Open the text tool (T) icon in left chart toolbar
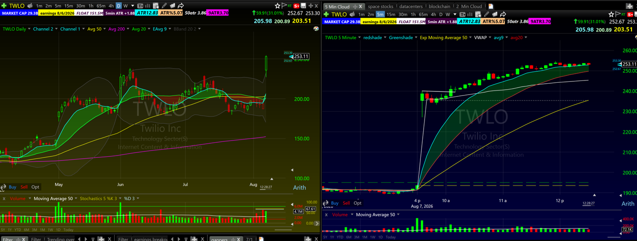Image resolution: width=637 pixels, height=241 pixels. pos(141,5)
